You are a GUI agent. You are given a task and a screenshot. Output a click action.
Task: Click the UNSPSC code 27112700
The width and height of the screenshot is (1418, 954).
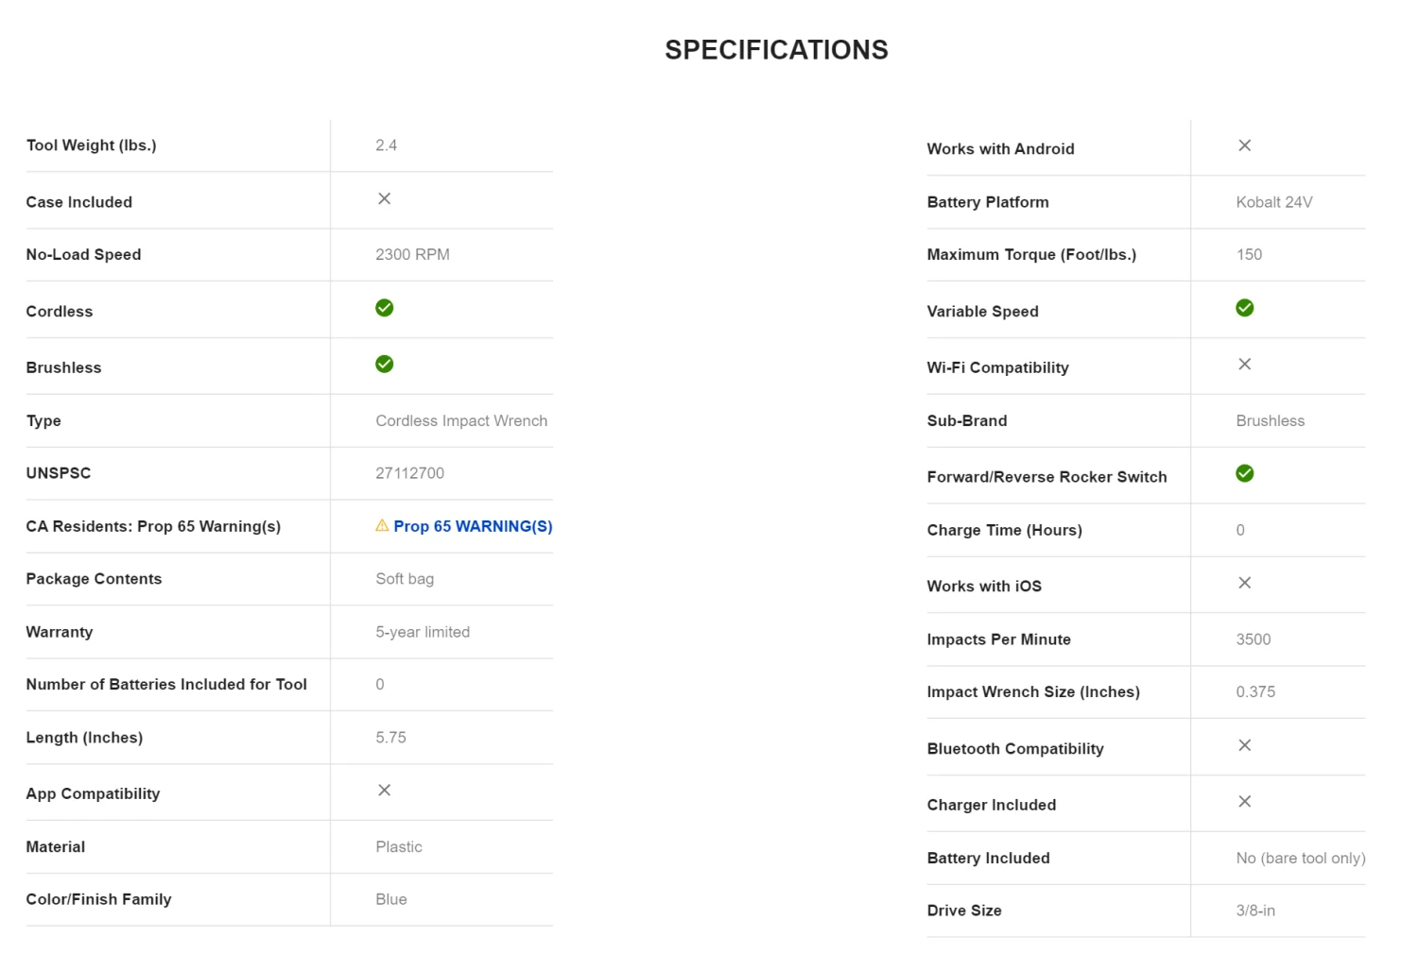pos(409,473)
